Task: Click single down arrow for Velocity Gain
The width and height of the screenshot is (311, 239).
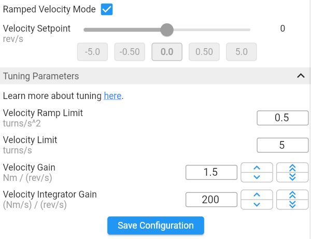Action: 257,177
